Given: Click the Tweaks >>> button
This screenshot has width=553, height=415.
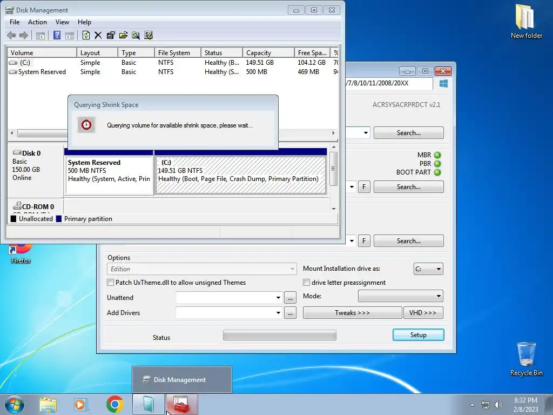Looking at the screenshot, I should pos(352,313).
